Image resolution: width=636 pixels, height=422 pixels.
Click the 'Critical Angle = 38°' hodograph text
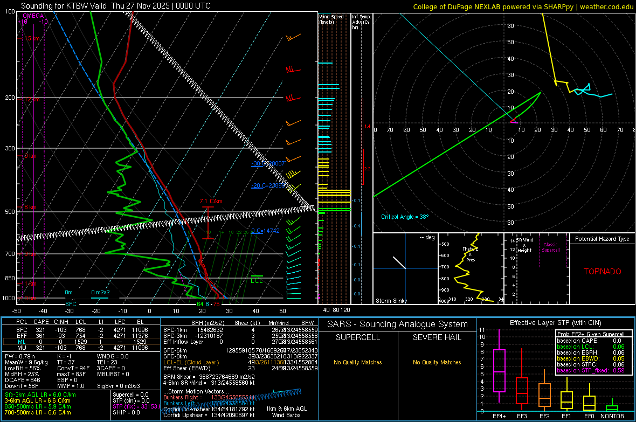point(405,217)
